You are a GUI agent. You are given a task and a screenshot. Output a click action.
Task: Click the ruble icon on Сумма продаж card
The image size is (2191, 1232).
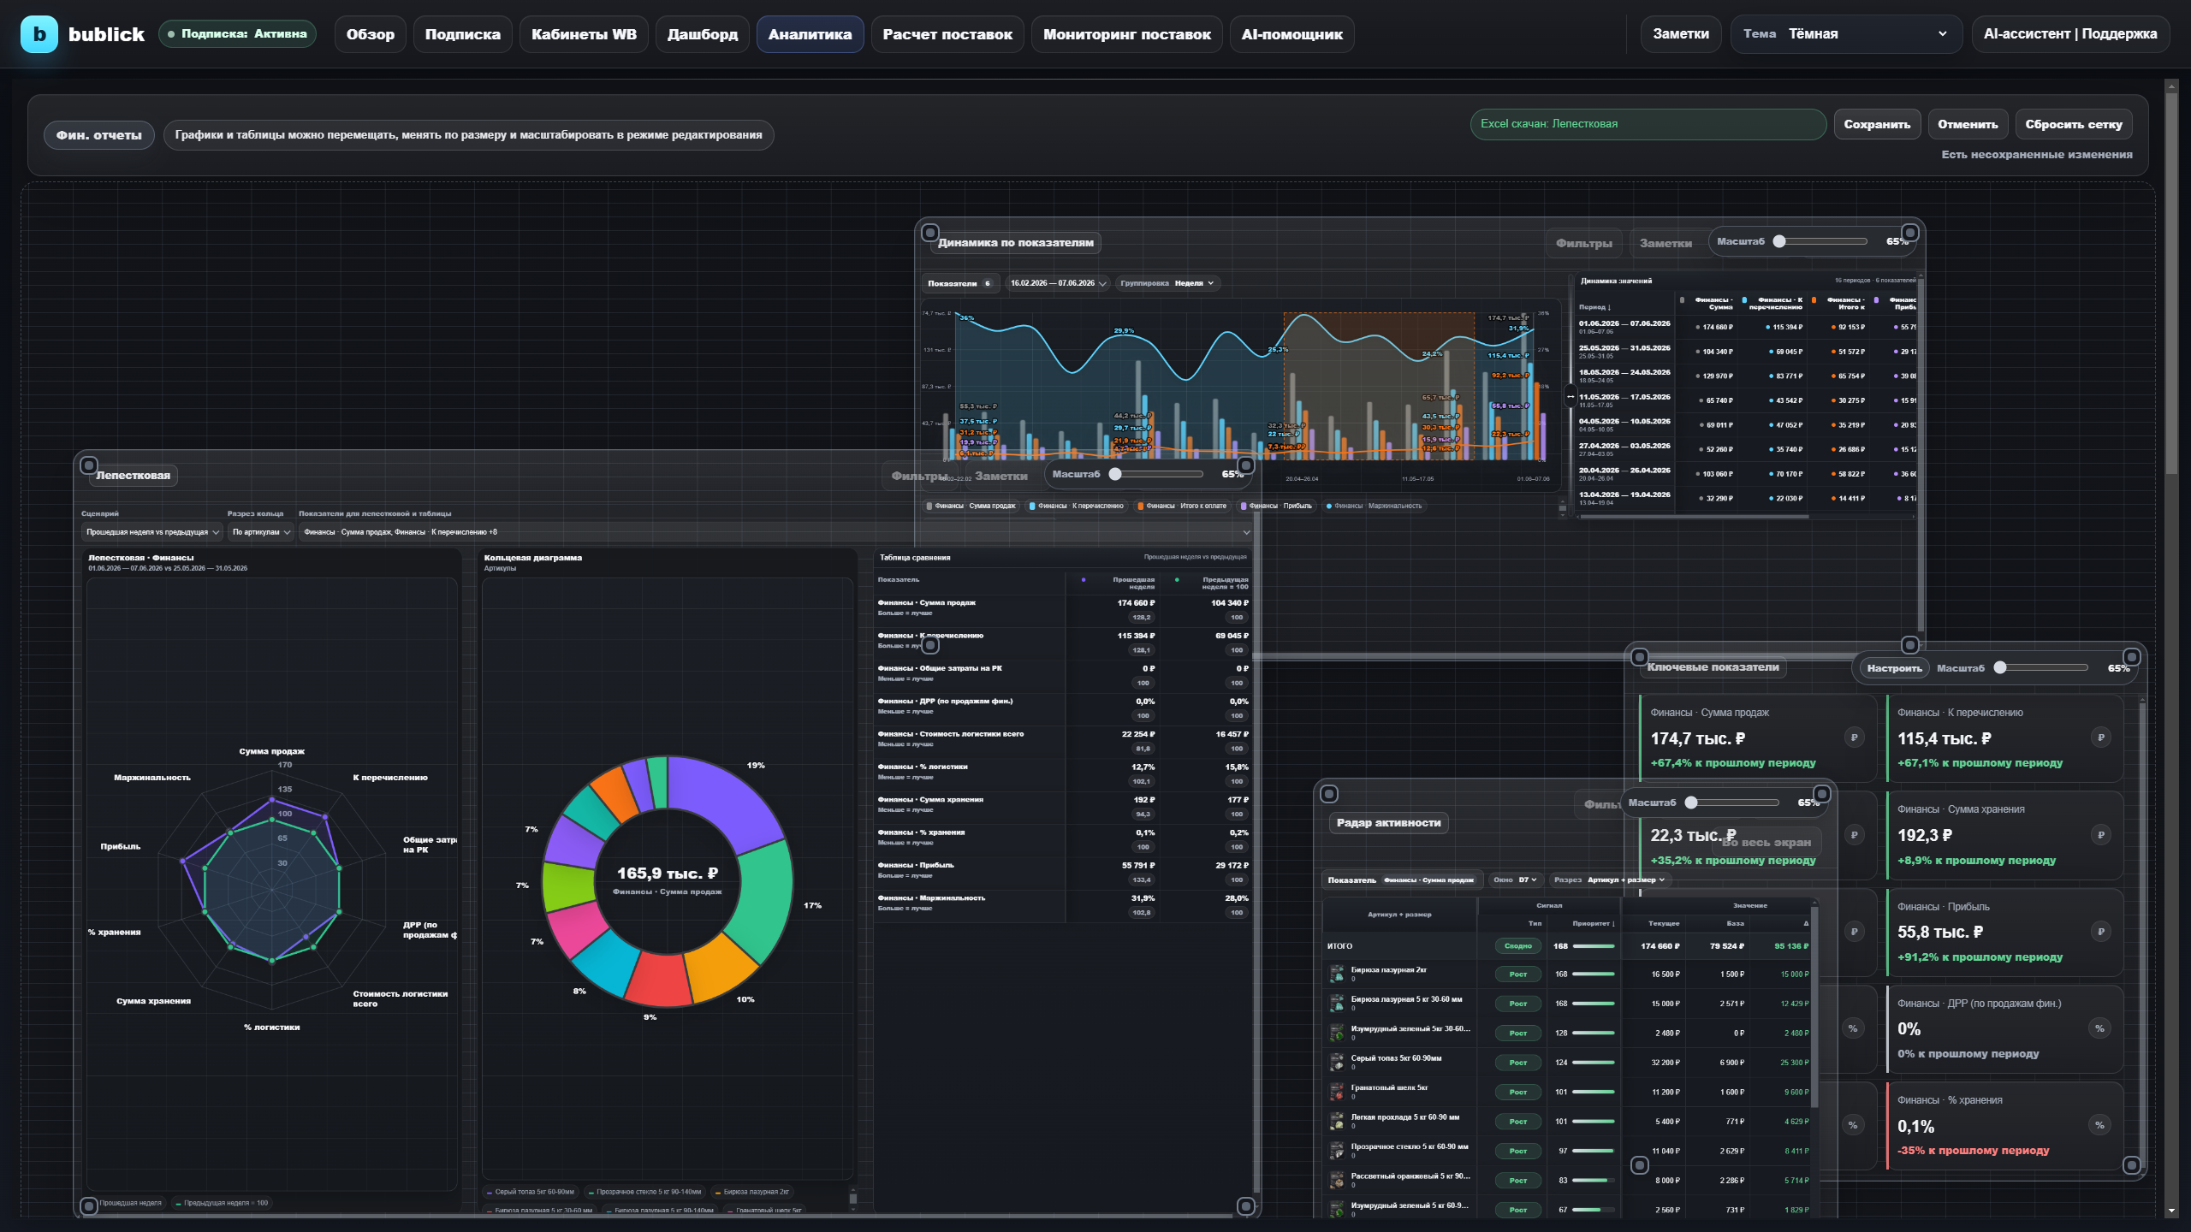1854,737
